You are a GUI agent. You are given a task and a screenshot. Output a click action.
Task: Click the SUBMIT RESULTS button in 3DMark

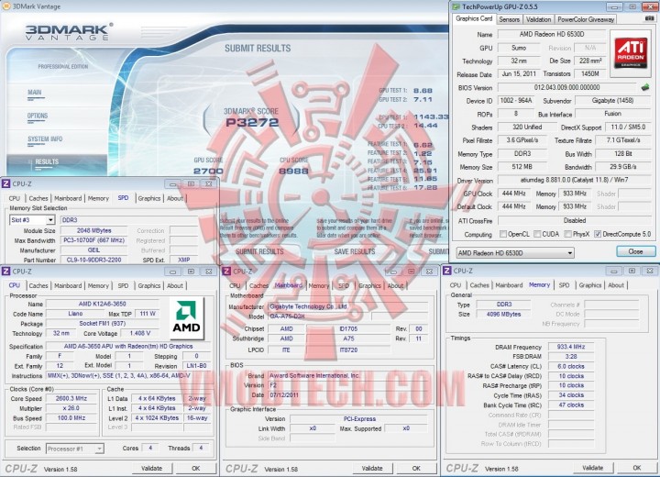pos(259,251)
